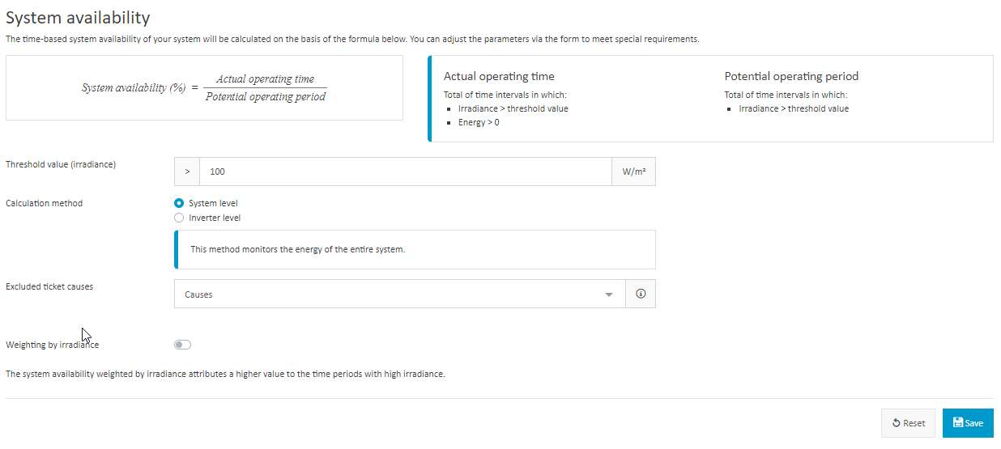Click the 'Inverter level' option label
Screen dimensions: 1001x449
tap(215, 218)
